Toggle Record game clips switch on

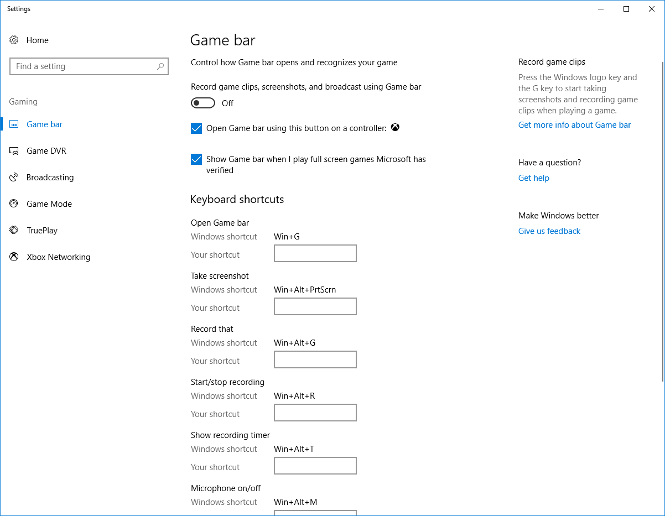(203, 103)
